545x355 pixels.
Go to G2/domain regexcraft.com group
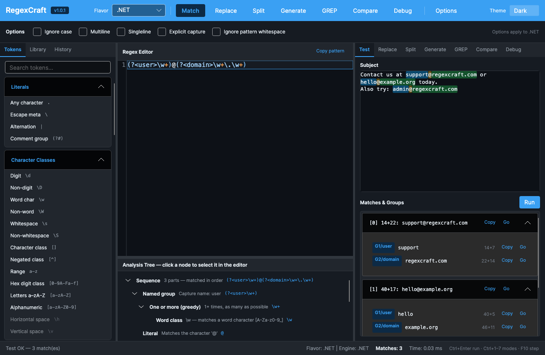[523, 260]
